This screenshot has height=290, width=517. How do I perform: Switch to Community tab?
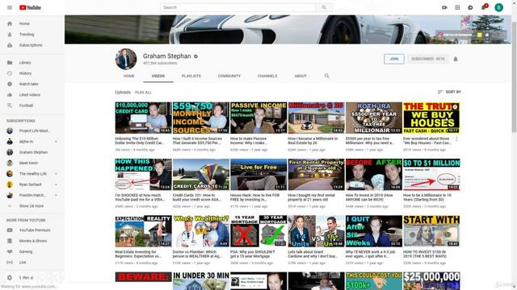pos(229,76)
